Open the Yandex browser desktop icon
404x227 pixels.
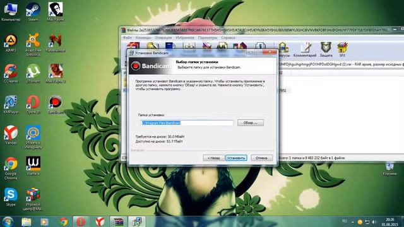(x=11, y=136)
